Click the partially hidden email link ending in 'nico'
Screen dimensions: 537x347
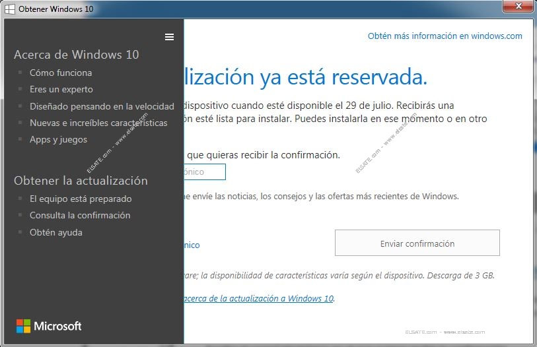click(x=192, y=245)
